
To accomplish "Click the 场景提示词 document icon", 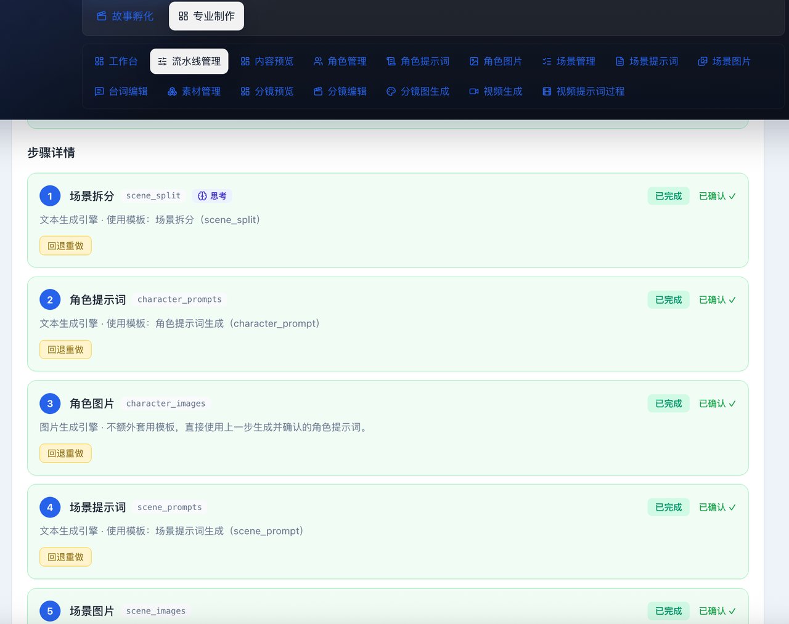I will (x=620, y=62).
